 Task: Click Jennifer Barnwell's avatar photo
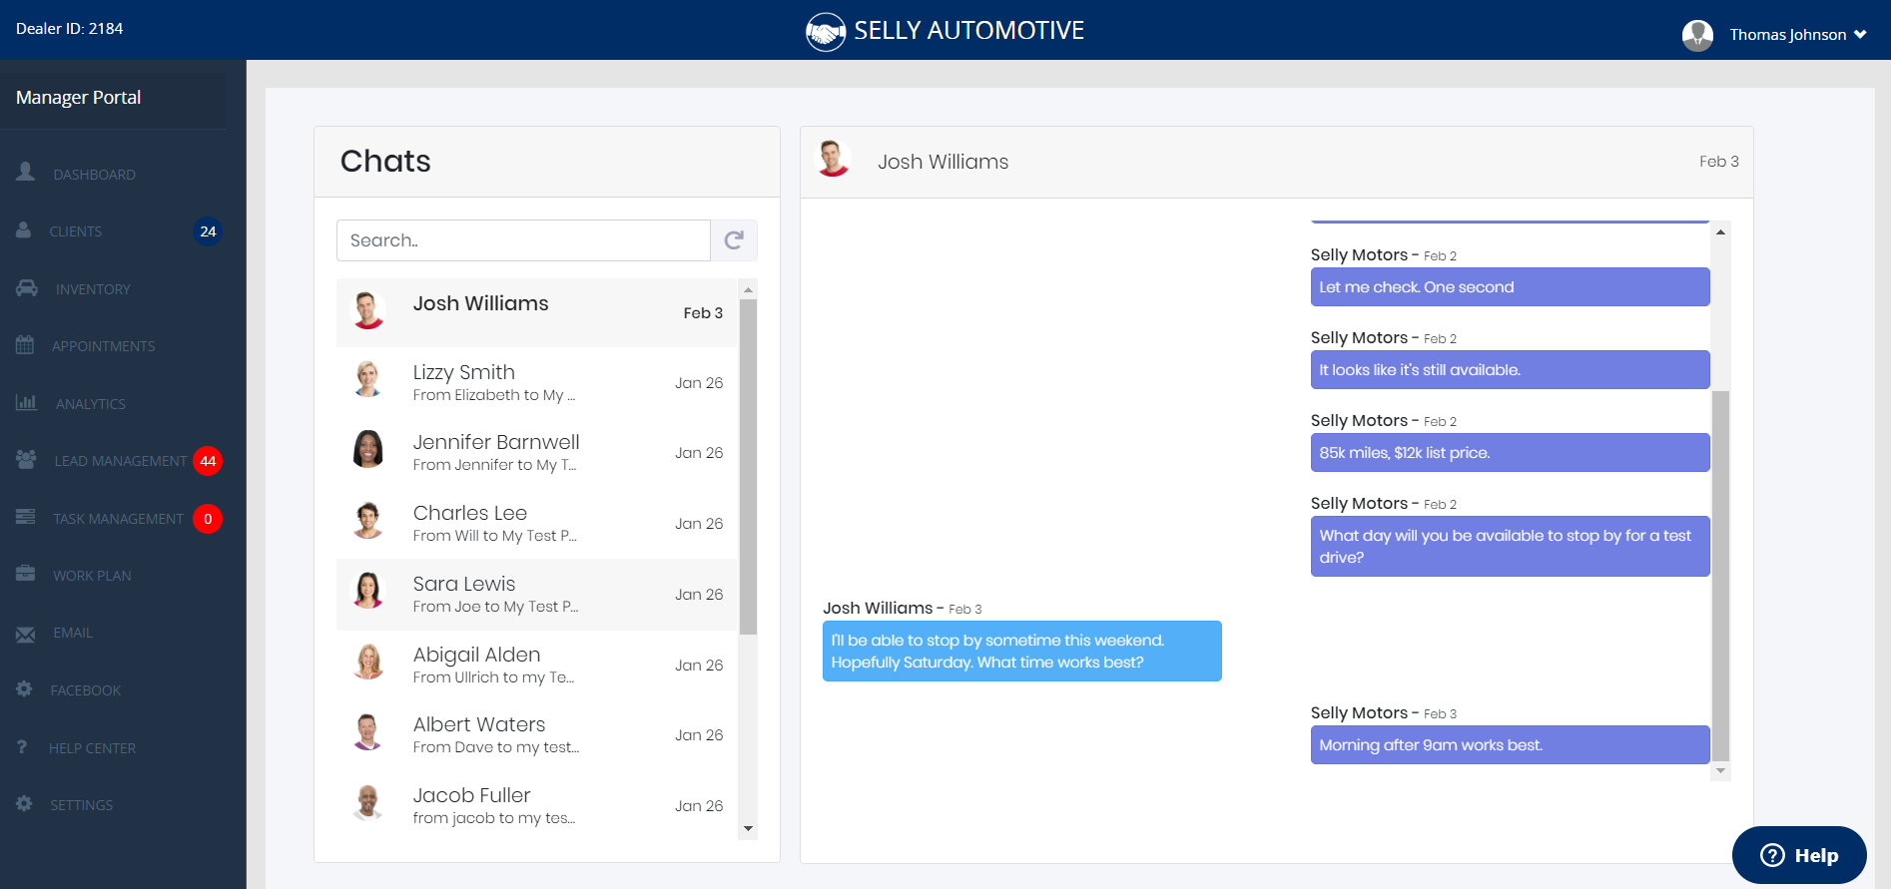(x=368, y=450)
